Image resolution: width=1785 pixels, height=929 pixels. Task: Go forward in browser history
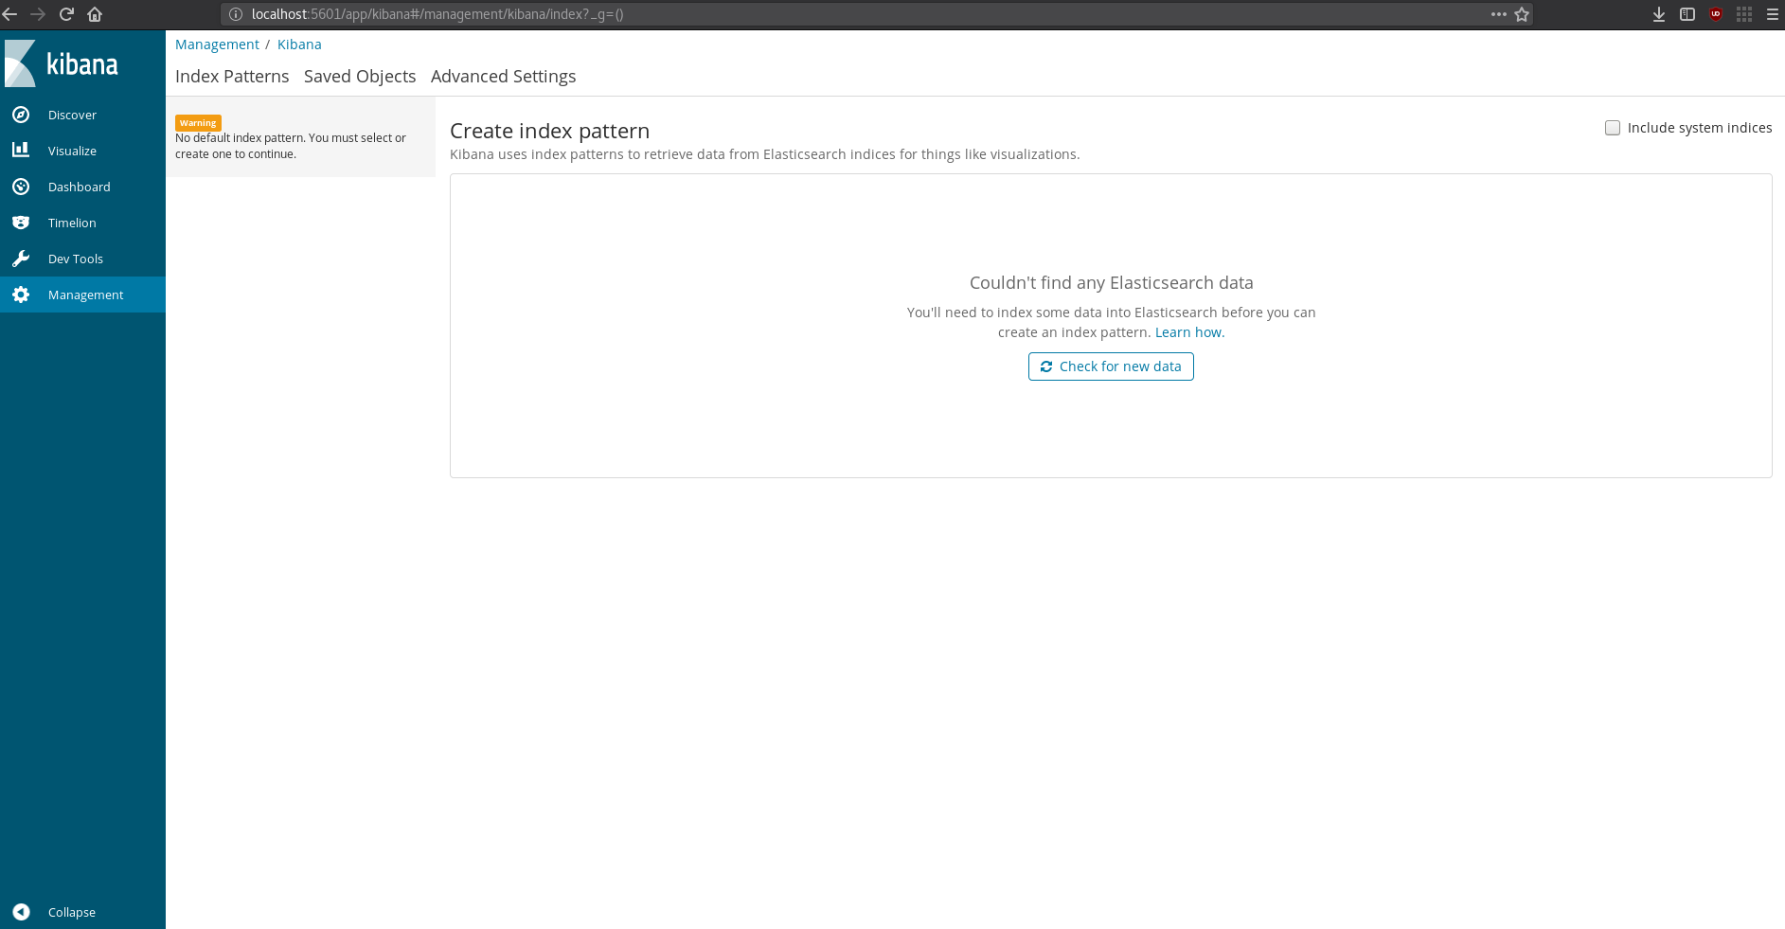[38, 14]
